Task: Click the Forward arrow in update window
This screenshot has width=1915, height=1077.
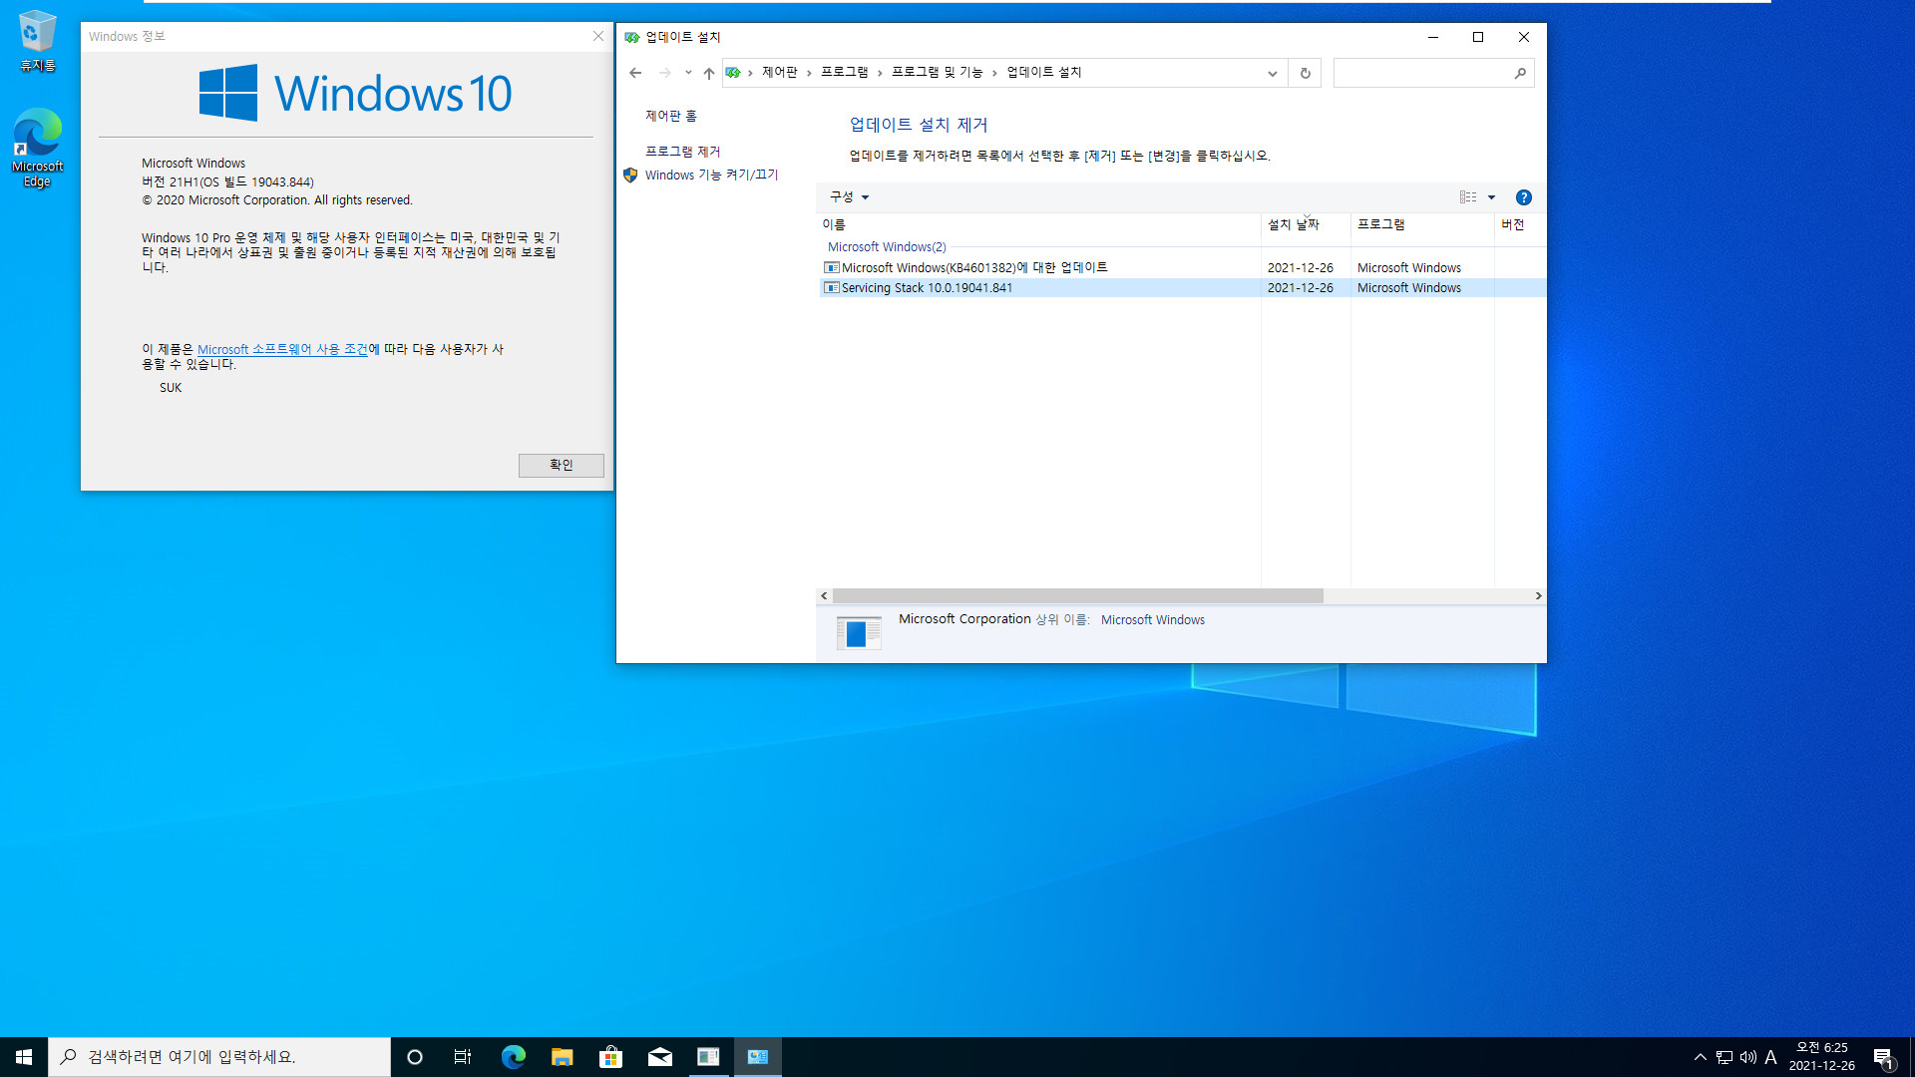Action: tap(664, 73)
